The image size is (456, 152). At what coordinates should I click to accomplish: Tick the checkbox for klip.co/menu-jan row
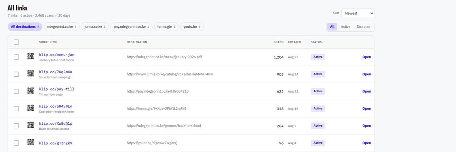point(16,57)
